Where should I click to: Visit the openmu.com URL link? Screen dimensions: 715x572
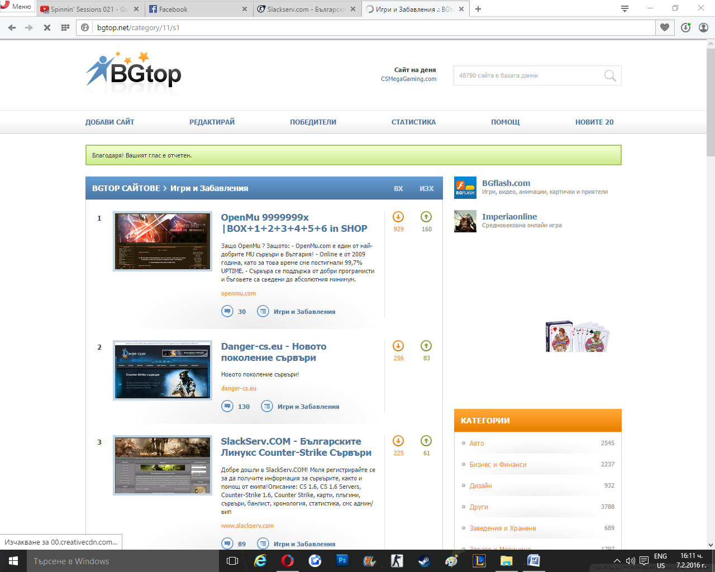(239, 293)
